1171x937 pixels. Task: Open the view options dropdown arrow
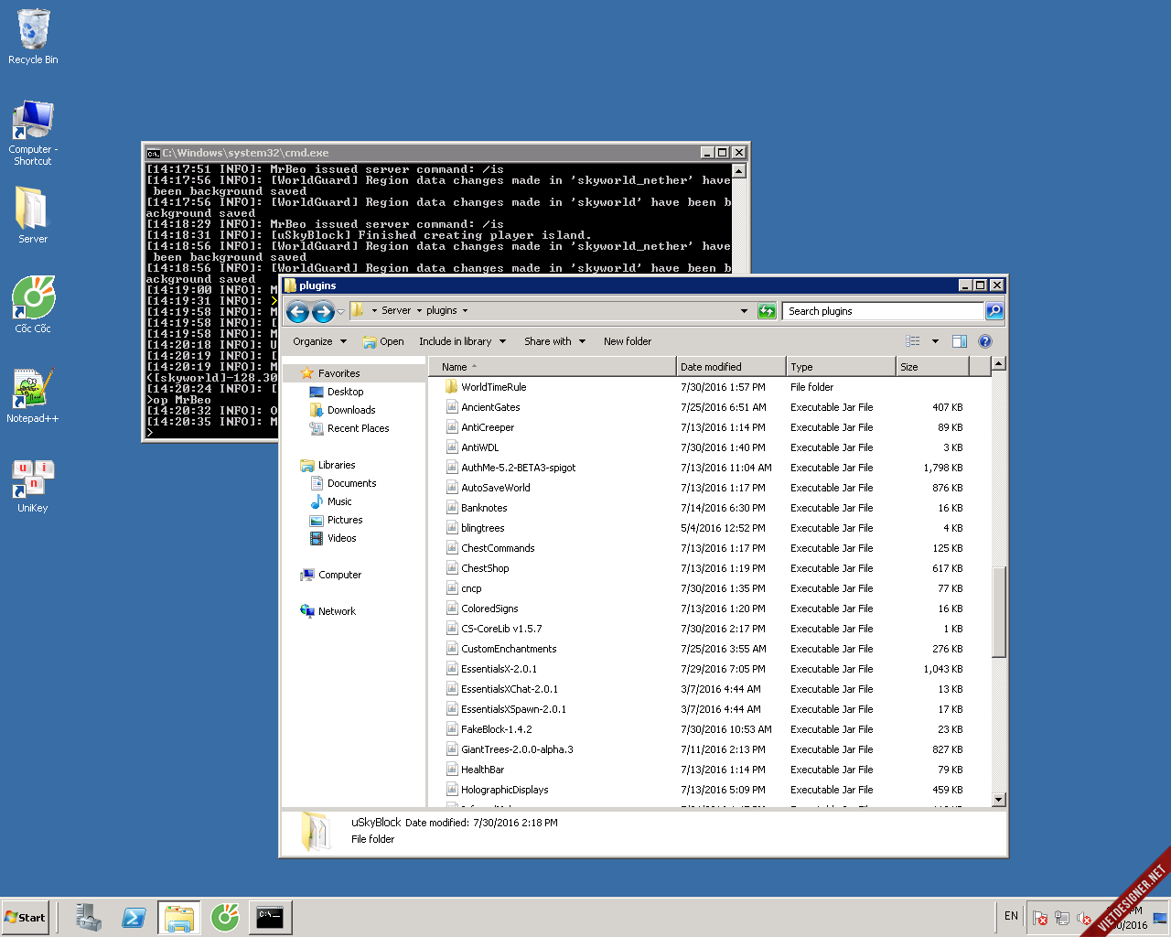coord(935,341)
